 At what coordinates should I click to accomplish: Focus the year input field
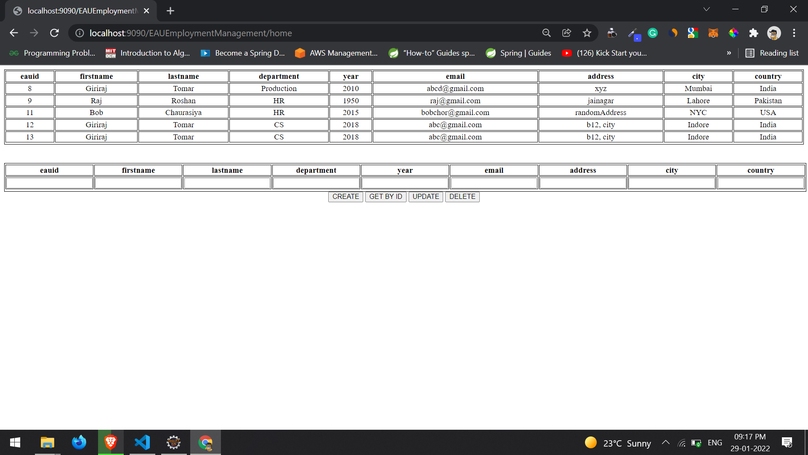click(405, 183)
